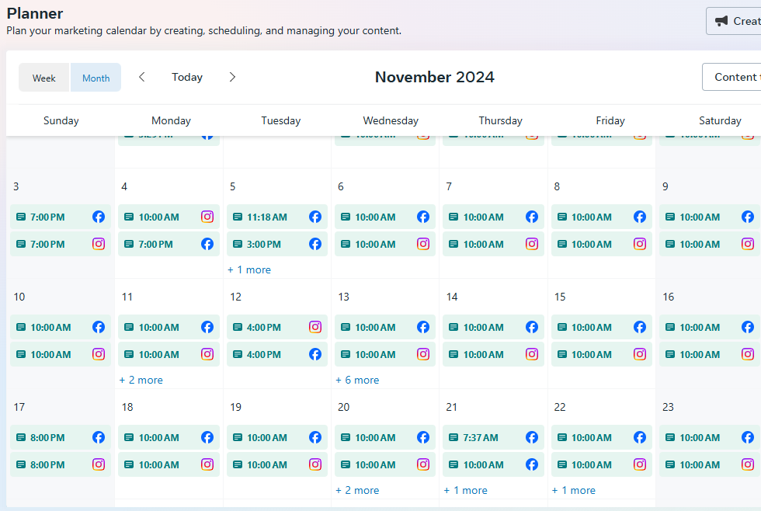Click Instagram icon on November 12 4:00 PM post
Viewport: 761px width, 511px height.
click(315, 327)
